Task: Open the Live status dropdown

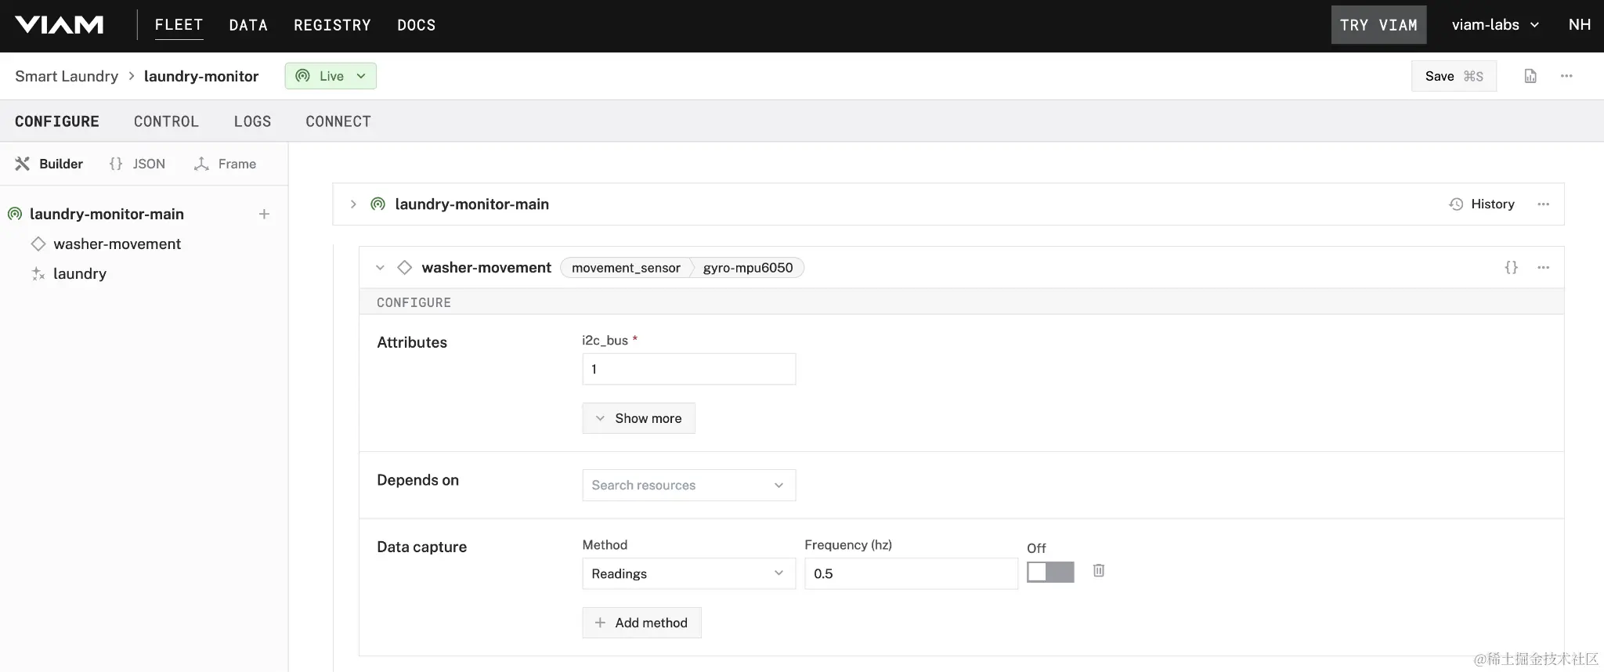Action: point(331,76)
